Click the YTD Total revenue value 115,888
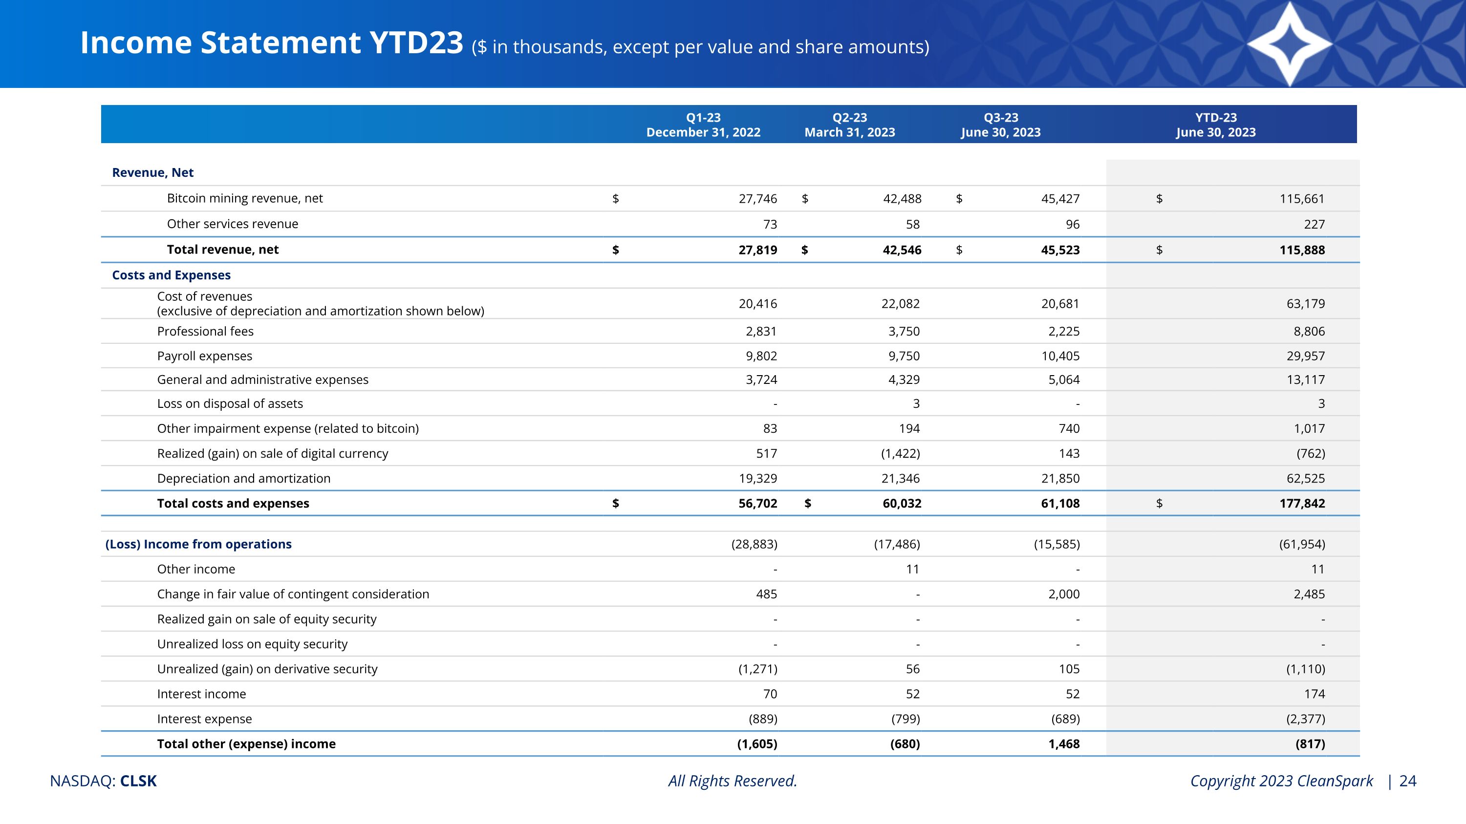1466x824 pixels. [1302, 250]
